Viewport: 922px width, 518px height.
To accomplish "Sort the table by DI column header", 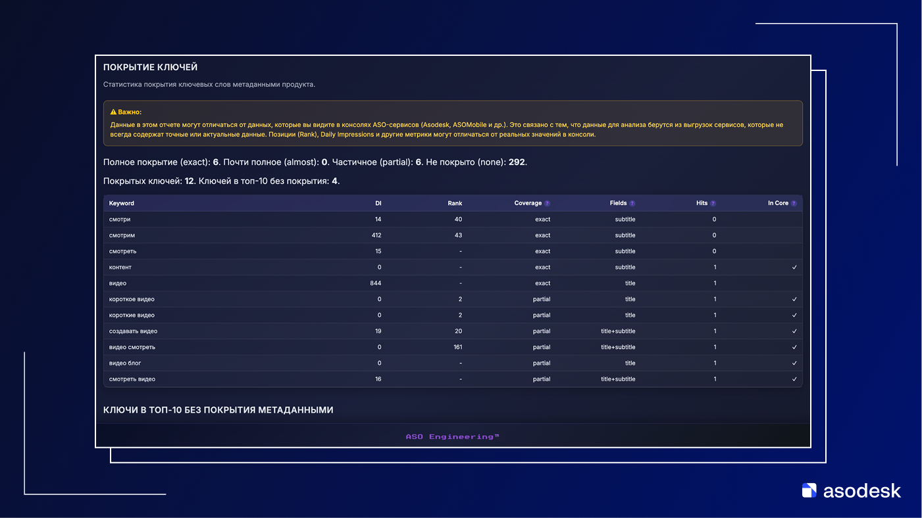I will click(378, 204).
